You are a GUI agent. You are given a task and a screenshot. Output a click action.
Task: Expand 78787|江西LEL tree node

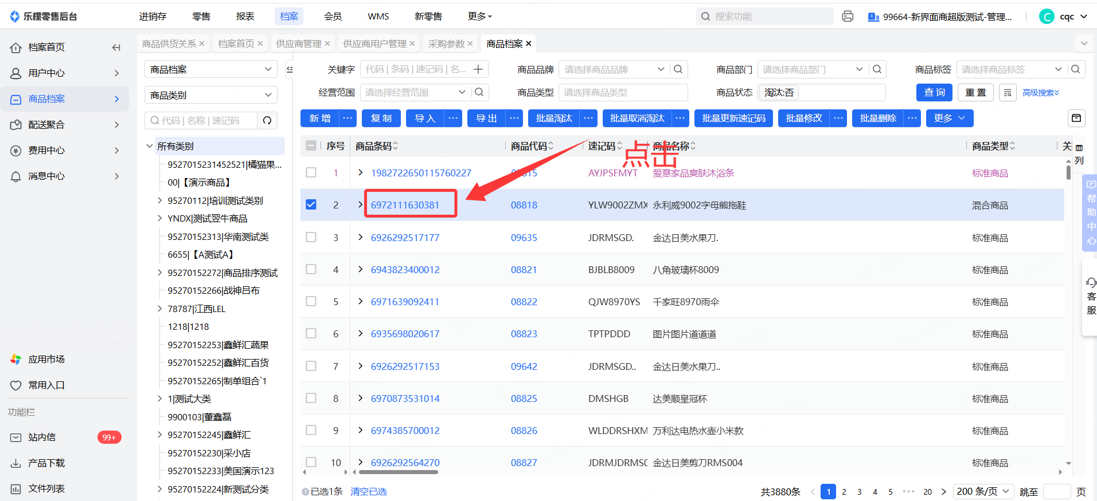coord(160,309)
